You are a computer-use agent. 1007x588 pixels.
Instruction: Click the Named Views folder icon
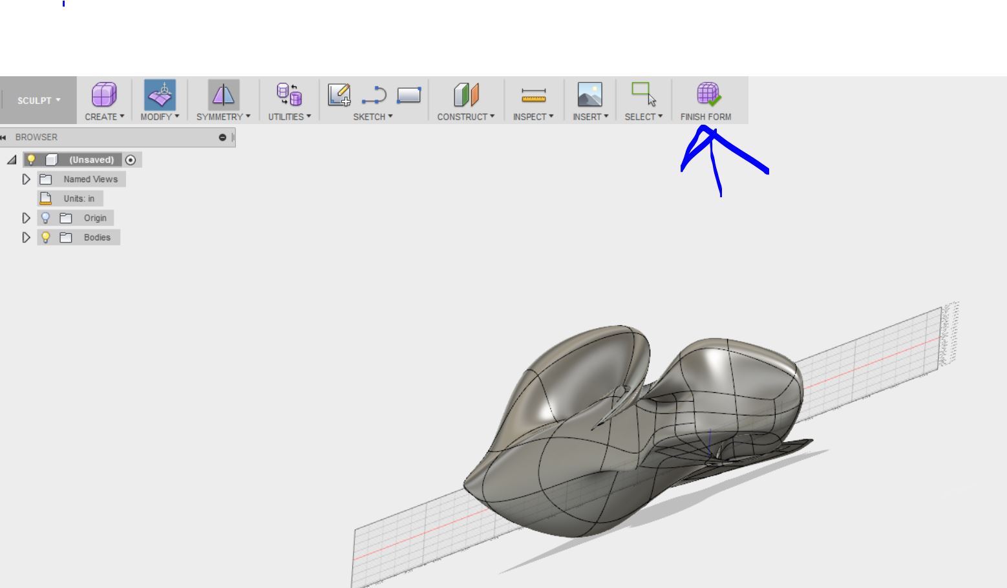click(x=45, y=179)
